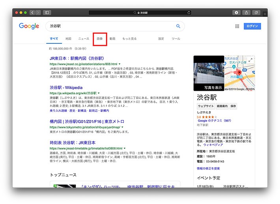Click the blue ログイン button

[x=252, y=26]
